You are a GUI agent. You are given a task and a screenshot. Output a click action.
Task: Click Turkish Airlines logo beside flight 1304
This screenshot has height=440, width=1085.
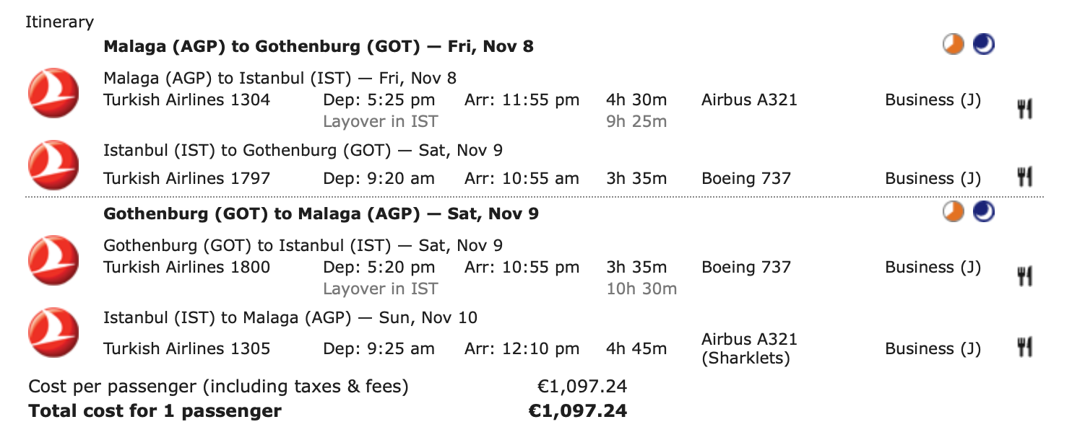click(x=53, y=93)
